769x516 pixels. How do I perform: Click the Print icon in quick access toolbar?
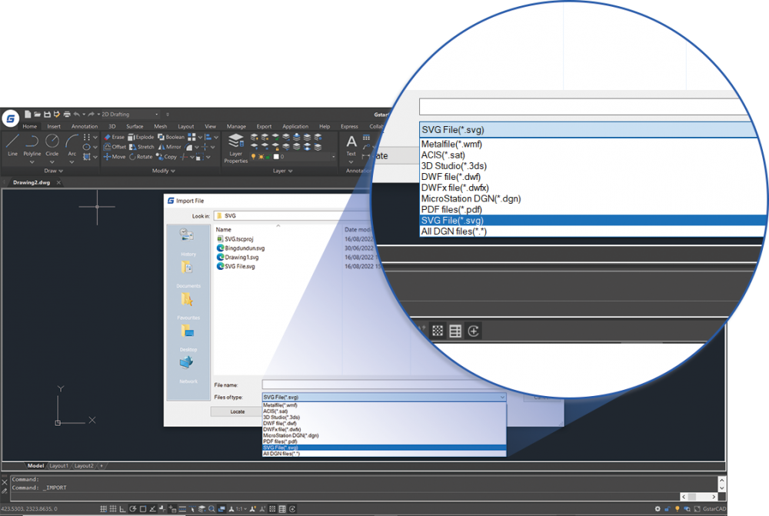pos(67,115)
